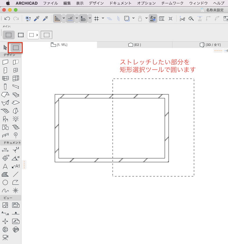Select the Figure image tool

point(5,205)
